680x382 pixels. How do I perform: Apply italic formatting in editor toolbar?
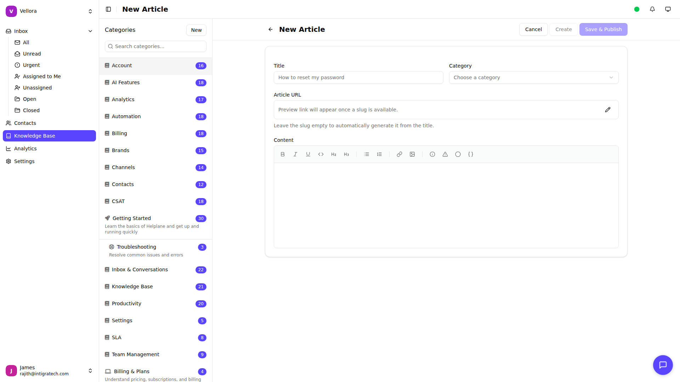click(x=295, y=154)
